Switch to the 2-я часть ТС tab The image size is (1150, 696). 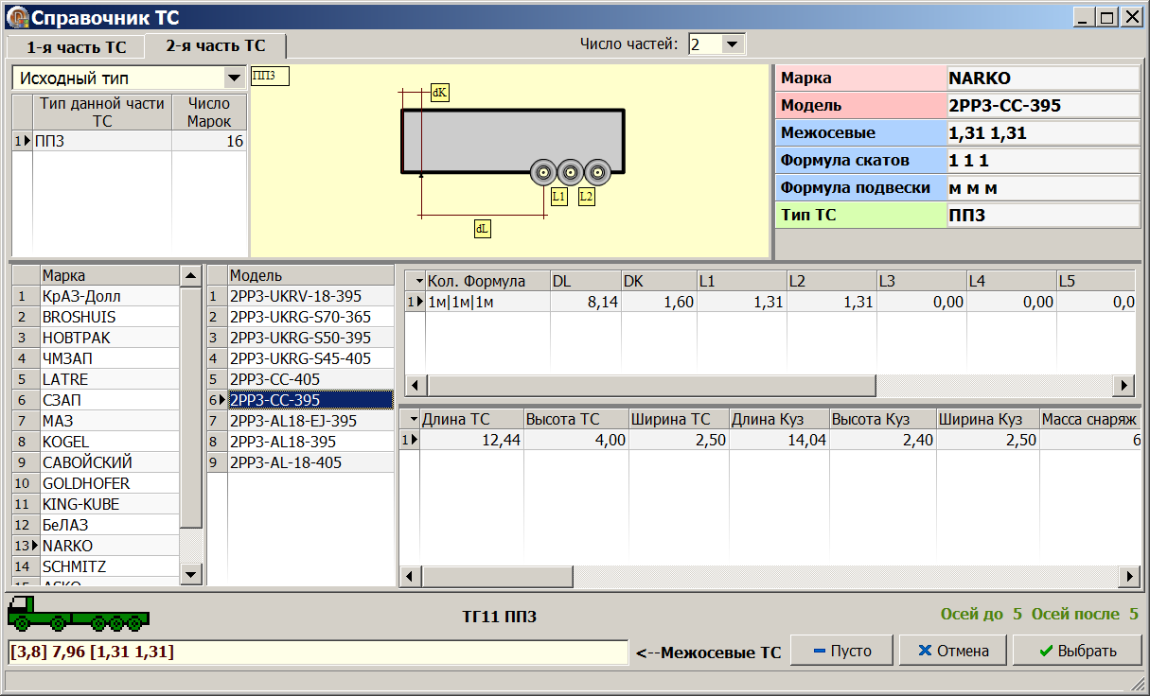[x=216, y=45]
